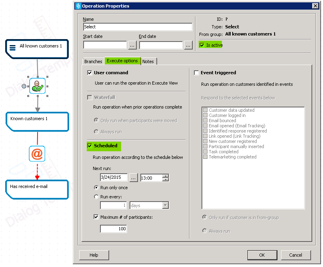Click the Next run date field
Viewport: 323px width, 267px height.
tap(114, 178)
